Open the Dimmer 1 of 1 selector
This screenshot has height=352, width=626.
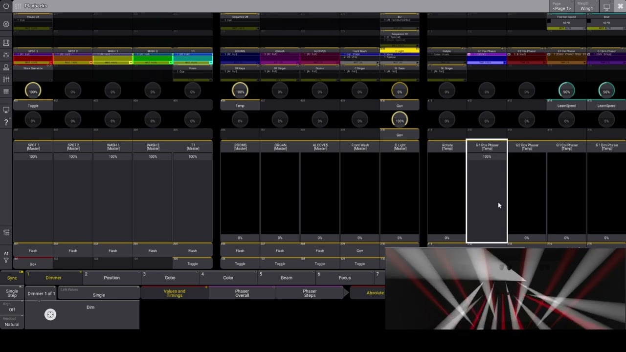tap(41, 293)
